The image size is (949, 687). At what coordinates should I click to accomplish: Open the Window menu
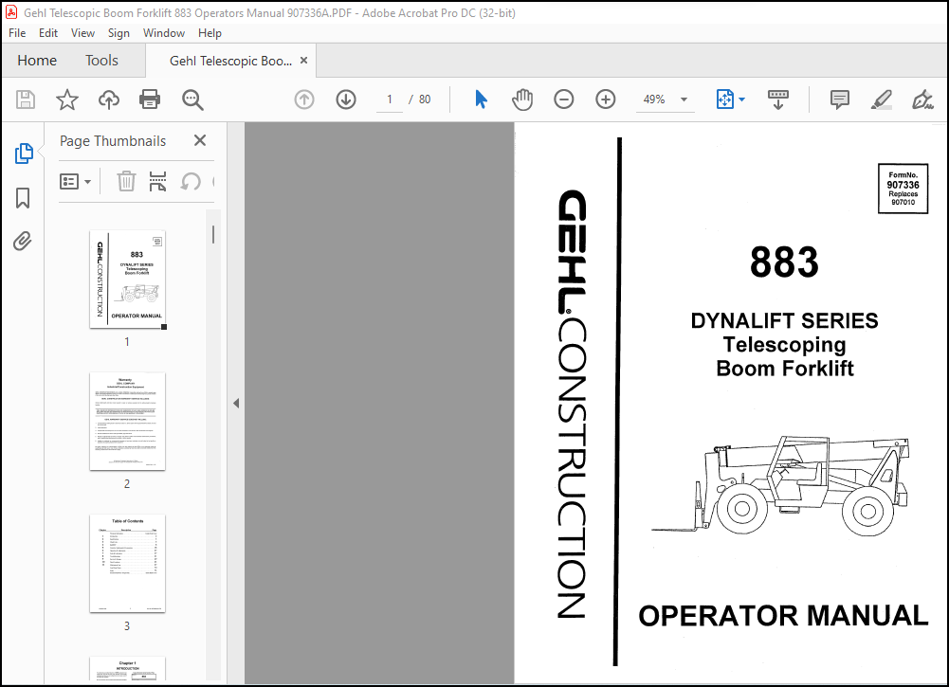coord(164,32)
